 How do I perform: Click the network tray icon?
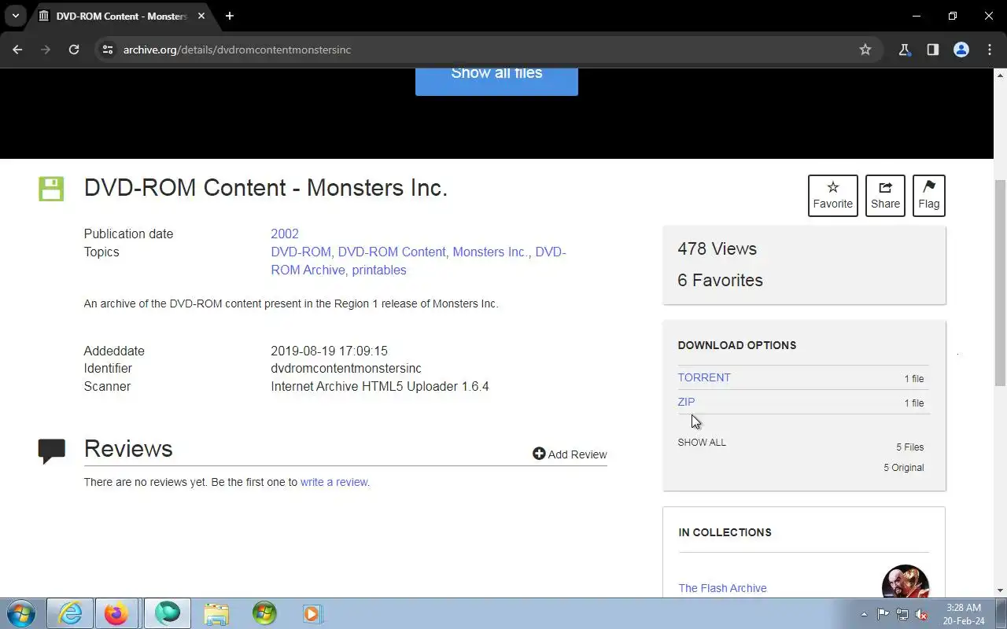tap(902, 614)
